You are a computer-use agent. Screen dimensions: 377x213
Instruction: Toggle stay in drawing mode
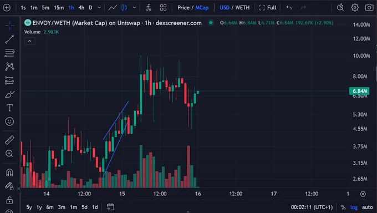point(9,186)
